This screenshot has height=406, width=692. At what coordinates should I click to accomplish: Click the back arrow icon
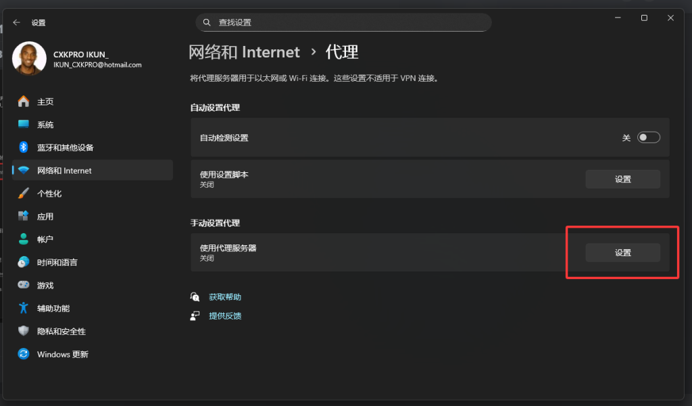[17, 22]
